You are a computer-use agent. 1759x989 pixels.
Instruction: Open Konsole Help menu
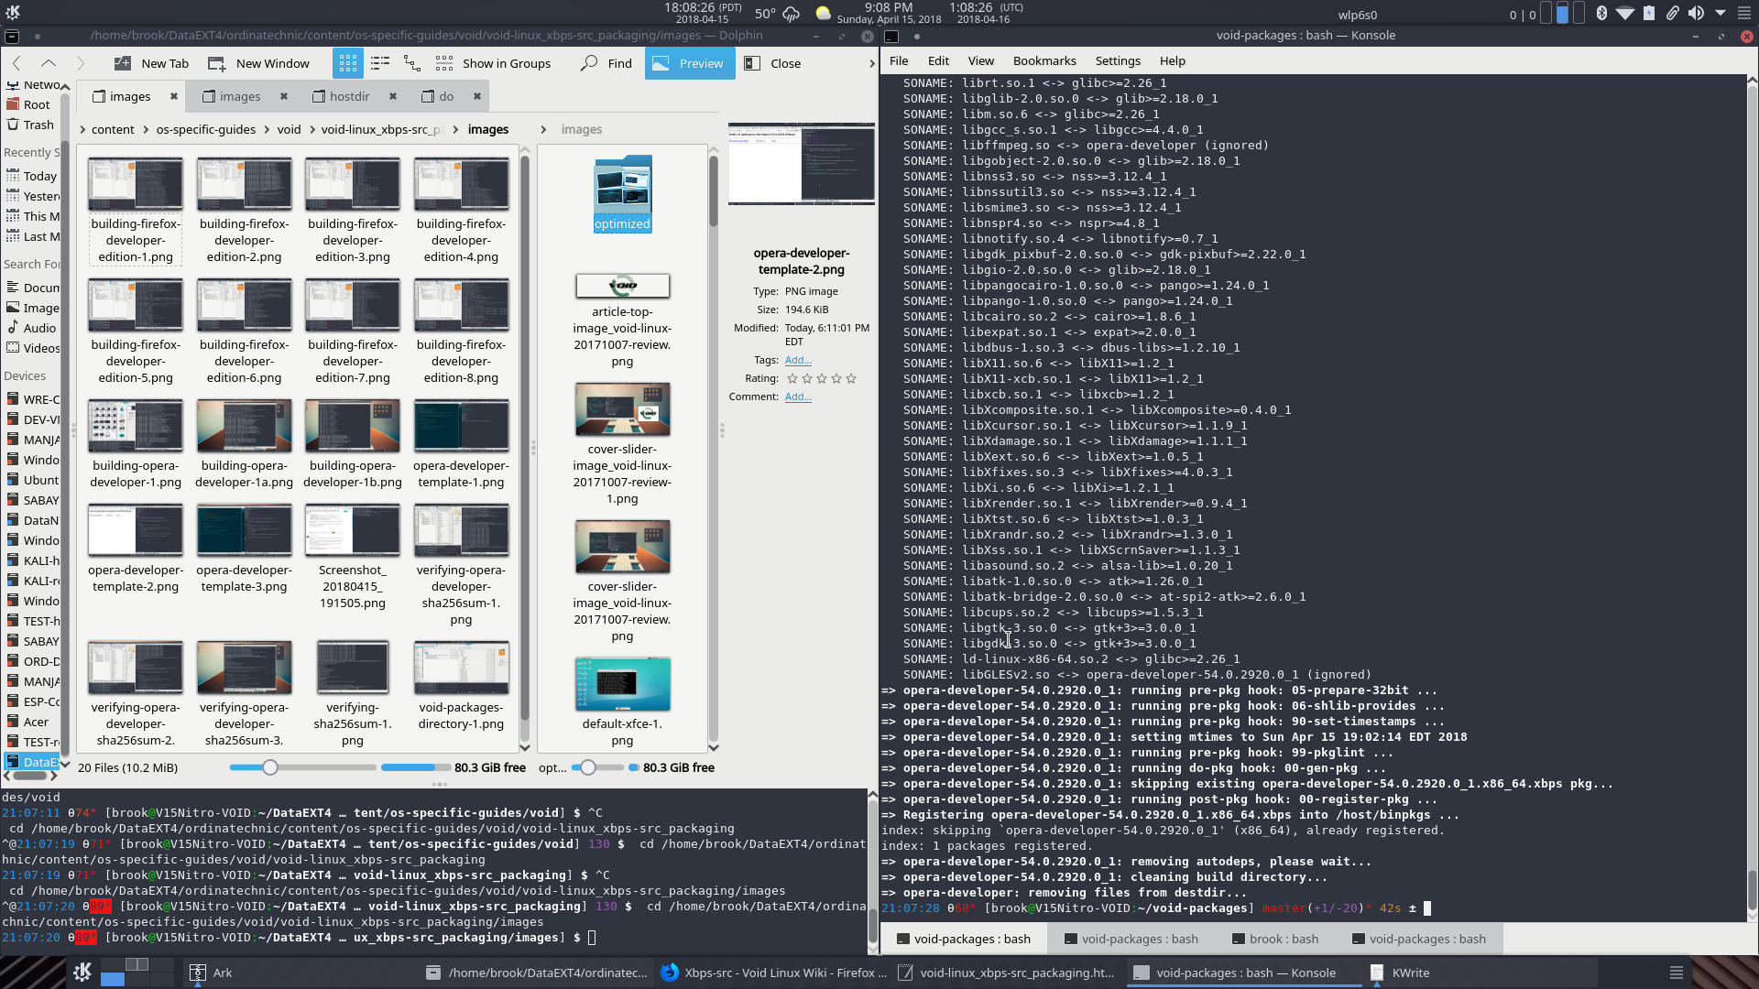tap(1172, 60)
